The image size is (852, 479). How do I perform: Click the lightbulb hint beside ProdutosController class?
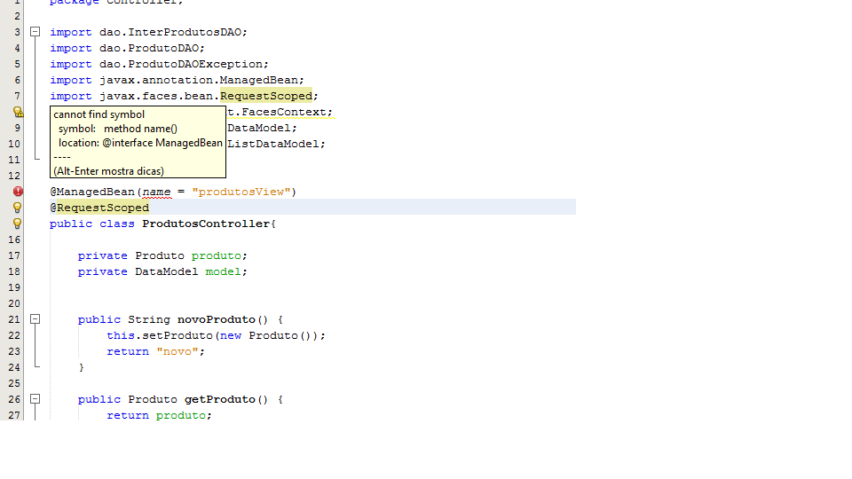[18, 224]
